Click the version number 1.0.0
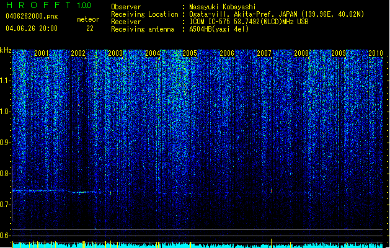The width and height of the screenshot is (390, 248). [x=84, y=5]
